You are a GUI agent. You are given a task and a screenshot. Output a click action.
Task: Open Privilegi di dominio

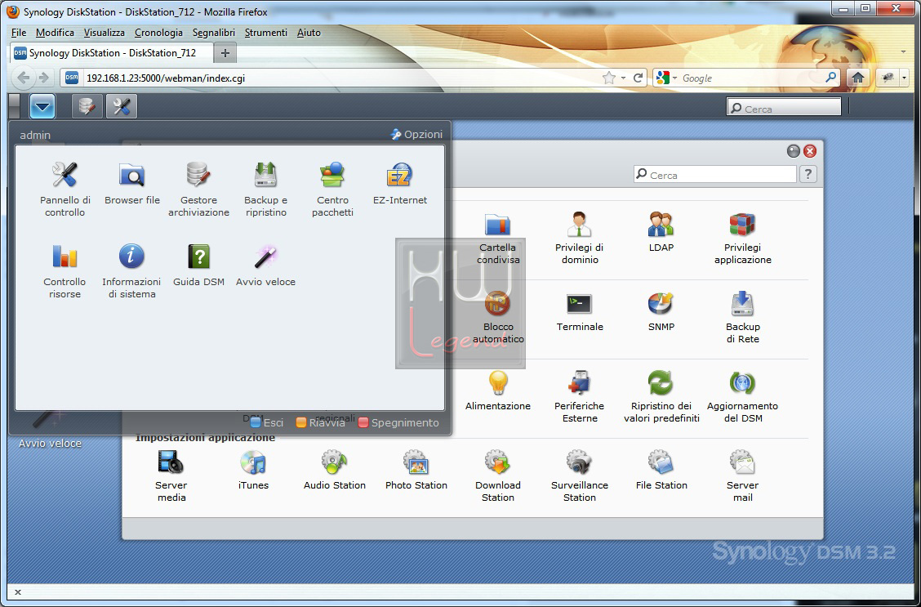(579, 238)
